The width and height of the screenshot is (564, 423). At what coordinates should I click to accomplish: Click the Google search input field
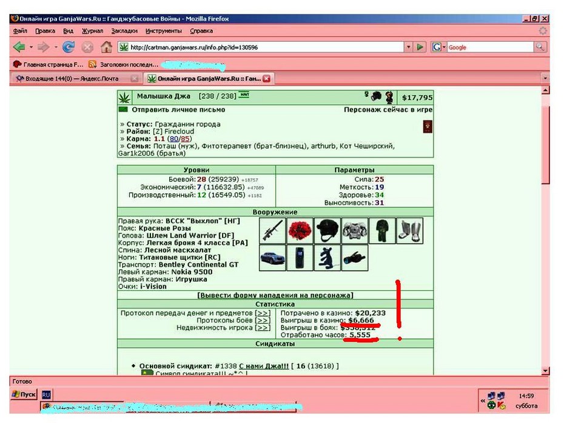pos(490,47)
